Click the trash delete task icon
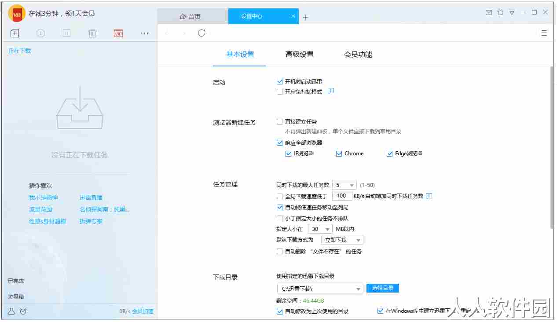557x322 pixels. pyautogui.click(x=92, y=33)
